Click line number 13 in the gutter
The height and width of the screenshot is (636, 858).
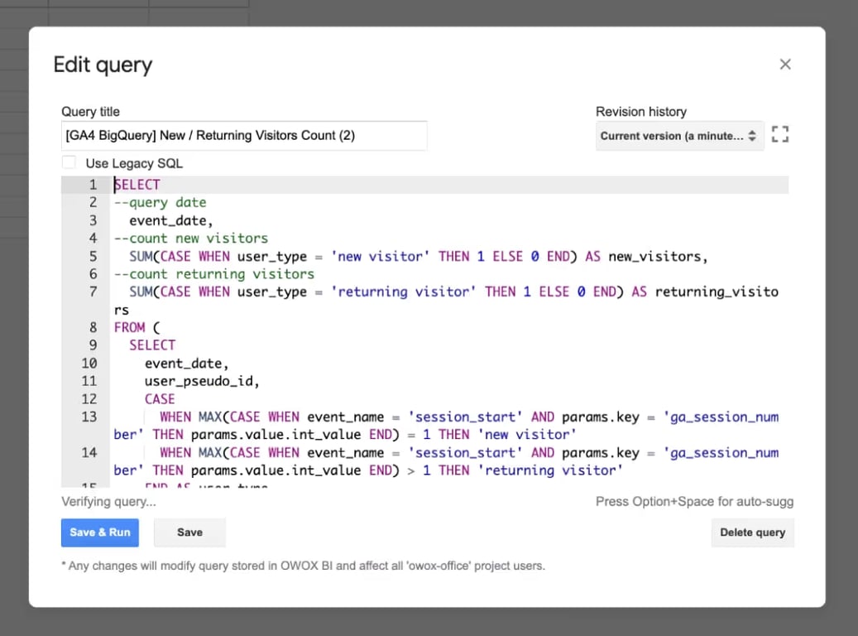tap(89, 417)
